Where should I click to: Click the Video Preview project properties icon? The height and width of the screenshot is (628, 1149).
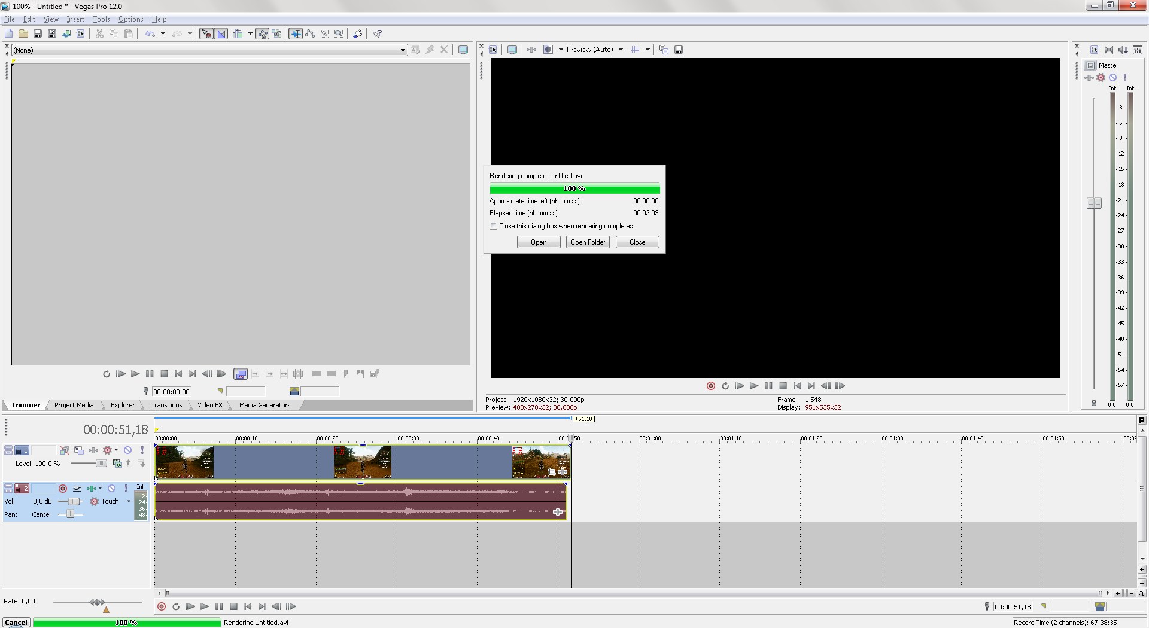(493, 50)
